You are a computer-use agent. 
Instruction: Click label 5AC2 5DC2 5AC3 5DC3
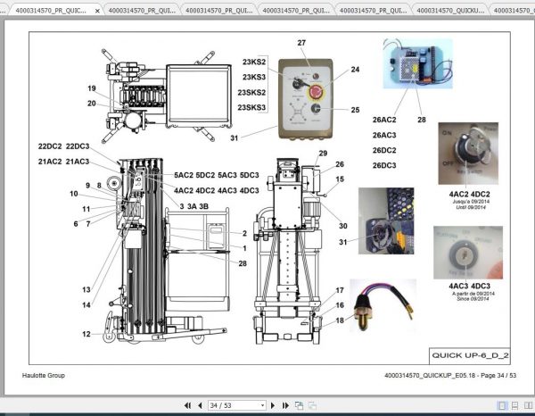tap(217, 175)
